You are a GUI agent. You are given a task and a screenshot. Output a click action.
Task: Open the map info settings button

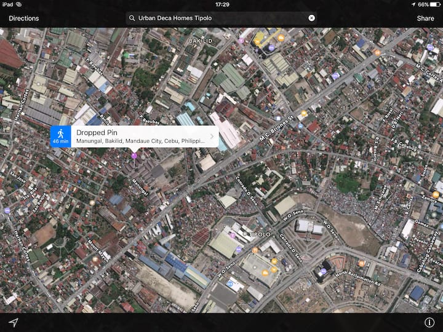click(x=429, y=323)
